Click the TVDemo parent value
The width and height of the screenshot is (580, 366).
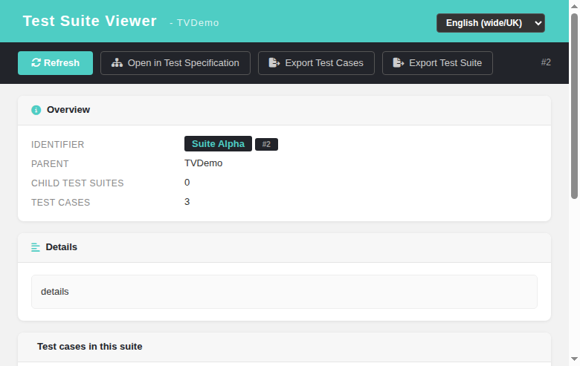click(x=204, y=163)
